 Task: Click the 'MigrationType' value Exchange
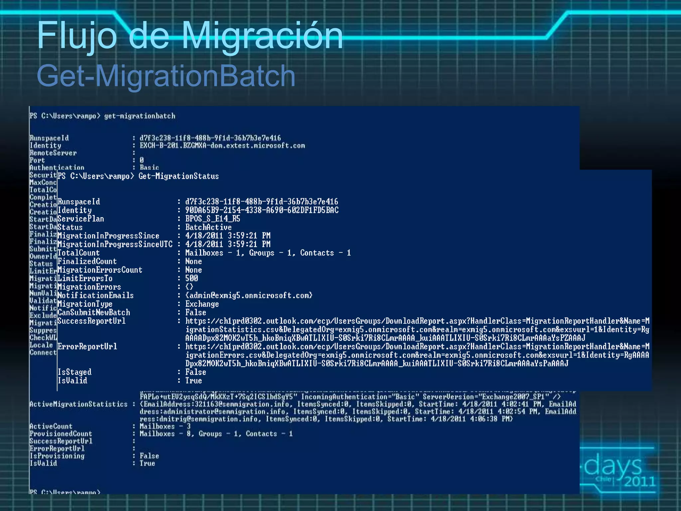tap(202, 304)
